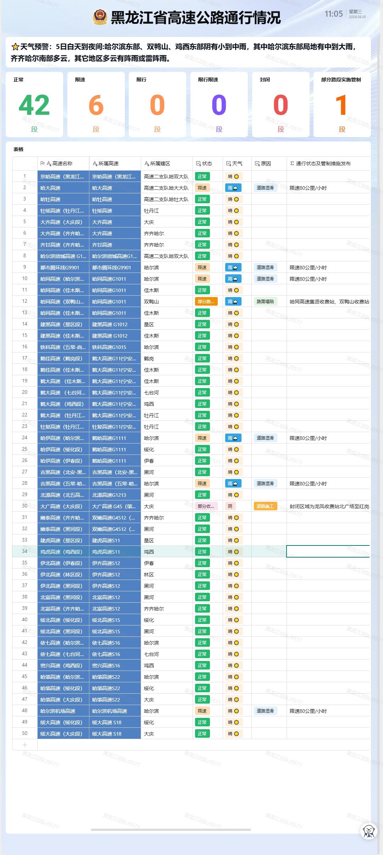Click the police emblem logo beside the title
This screenshot has height=855, width=383.
coord(100,17)
